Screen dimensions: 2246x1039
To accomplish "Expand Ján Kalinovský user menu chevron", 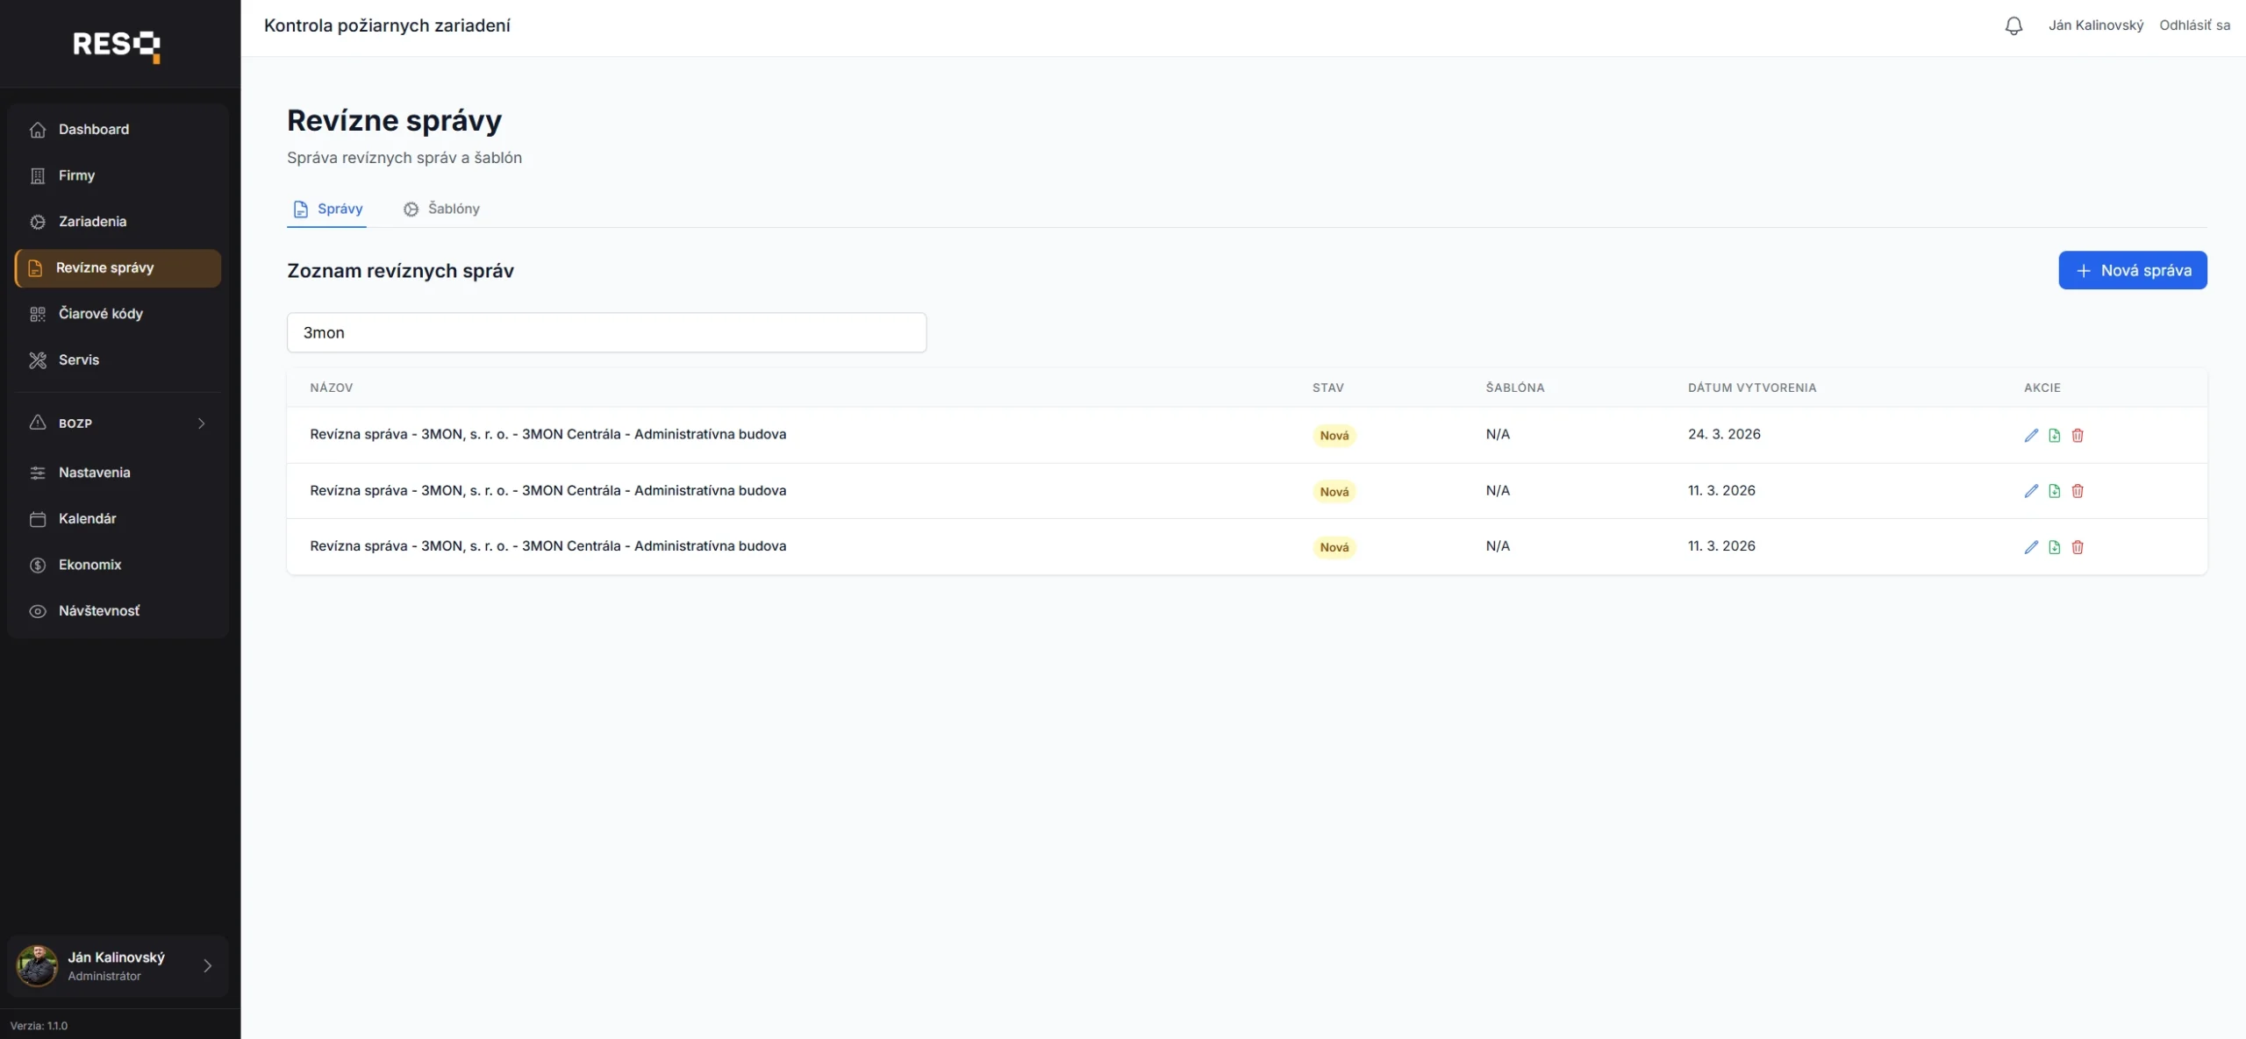I will click(208, 965).
